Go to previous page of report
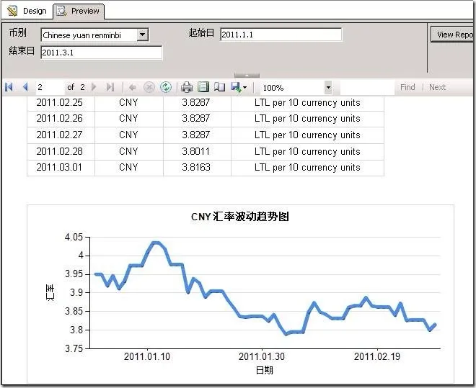Screen dimensions: 476x388 pyautogui.click(x=25, y=87)
